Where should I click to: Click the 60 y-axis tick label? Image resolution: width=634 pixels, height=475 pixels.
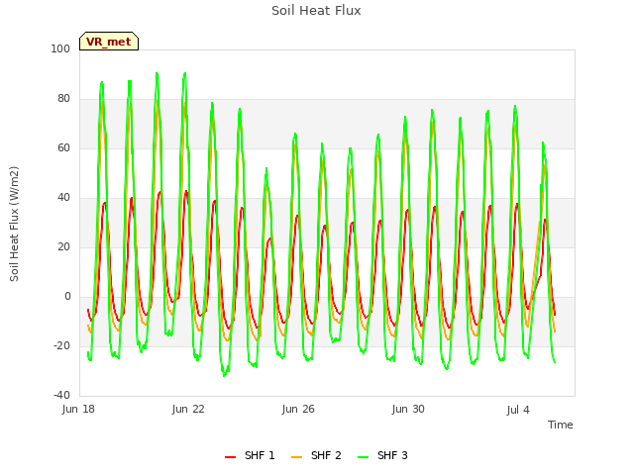[x=63, y=148]
